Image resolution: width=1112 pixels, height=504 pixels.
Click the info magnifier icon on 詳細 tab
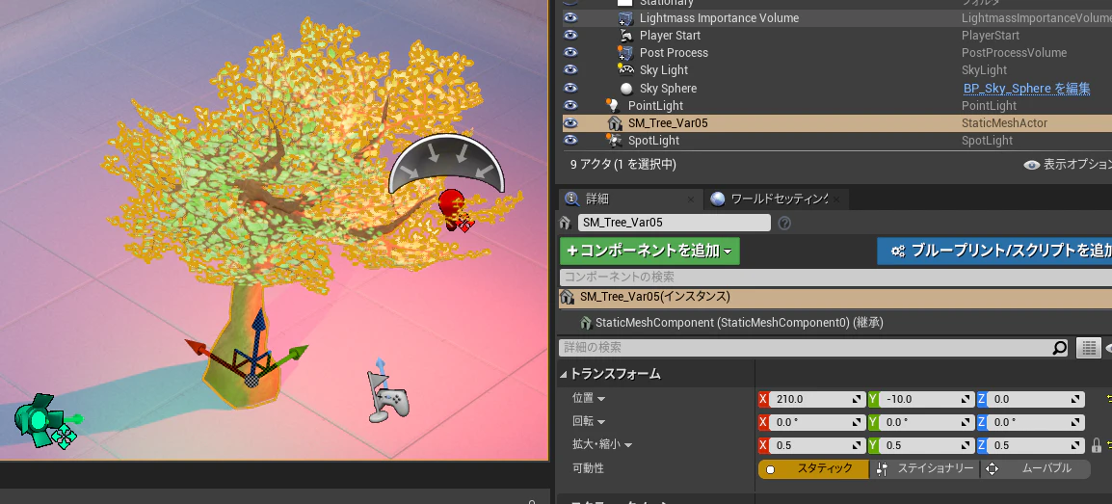[x=571, y=199]
